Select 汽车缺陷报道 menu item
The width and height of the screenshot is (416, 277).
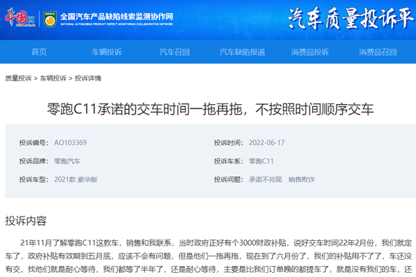pyautogui.click(x=242, y=52)
